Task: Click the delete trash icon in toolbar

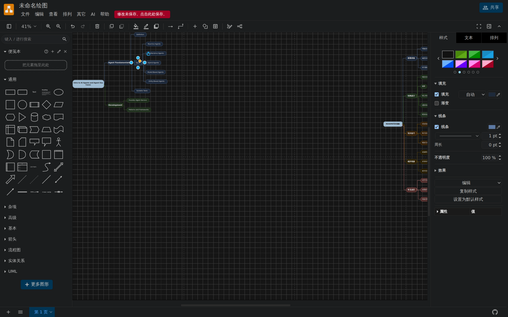Action: (97, 26)
